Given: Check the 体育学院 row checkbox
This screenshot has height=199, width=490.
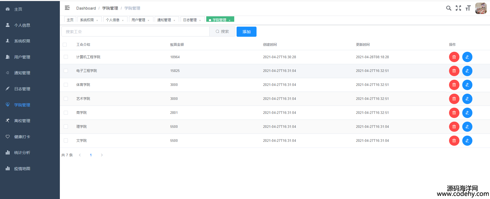Looking at the screenshot, I should click(66, 85).
